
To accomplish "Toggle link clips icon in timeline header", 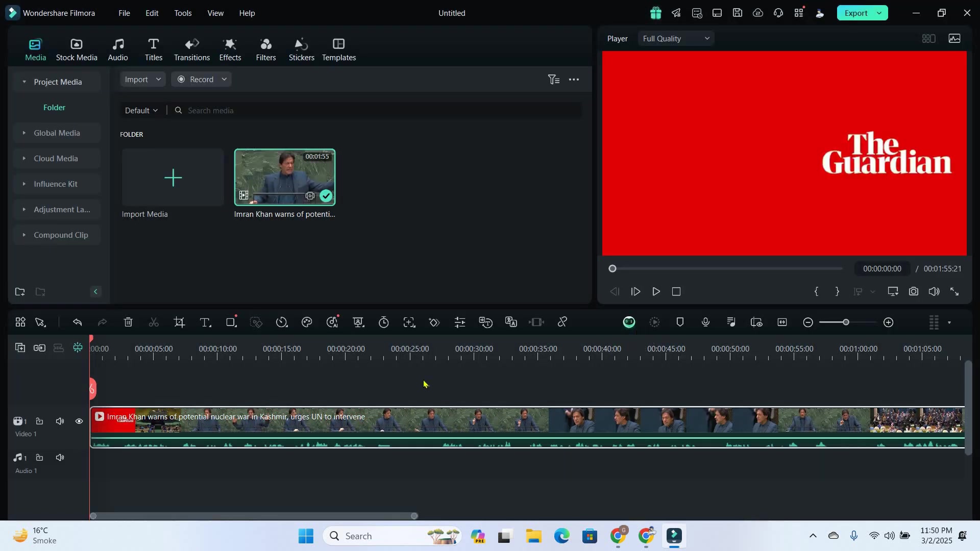I will point(39,348).
